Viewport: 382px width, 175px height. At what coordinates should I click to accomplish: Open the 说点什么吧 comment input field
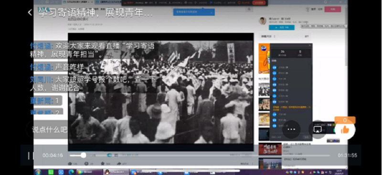tap(50, 130)
